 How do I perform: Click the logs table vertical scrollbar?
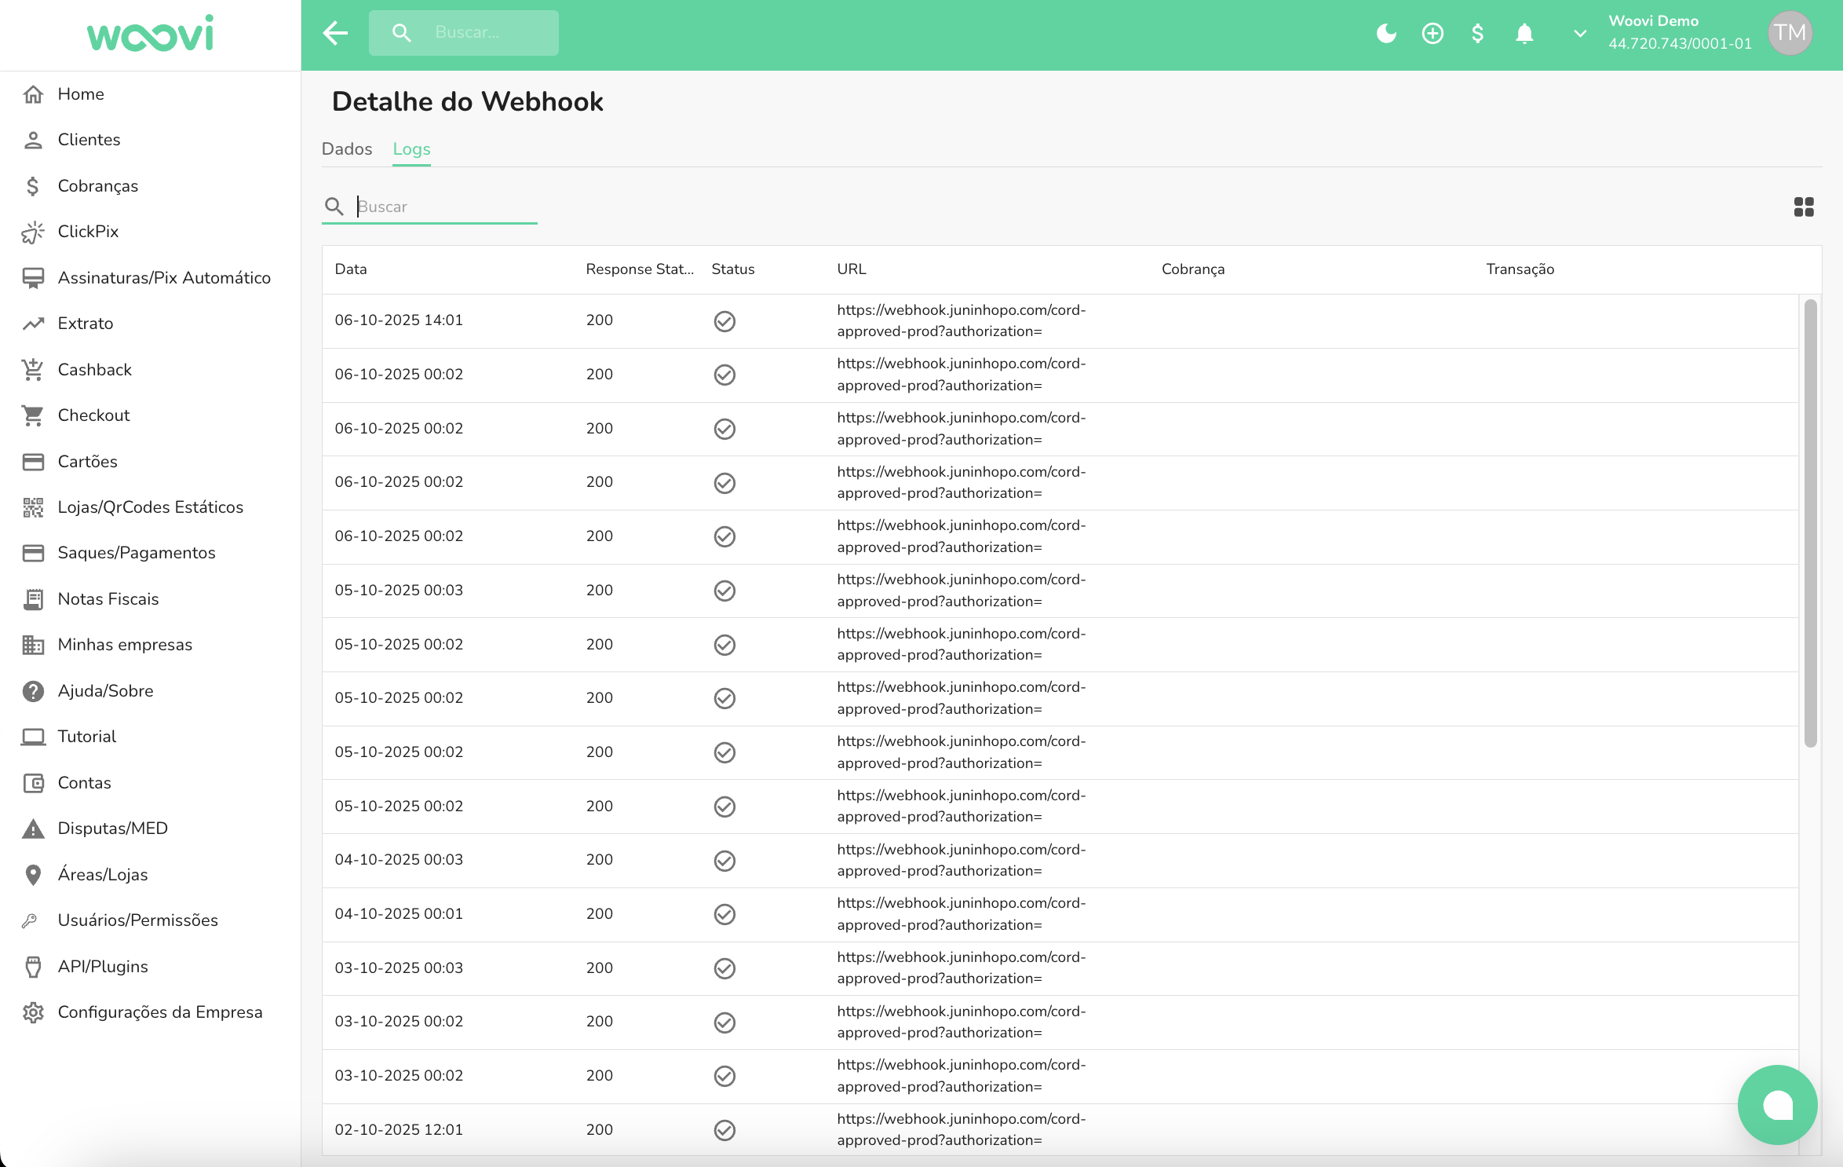[1810, 522]
